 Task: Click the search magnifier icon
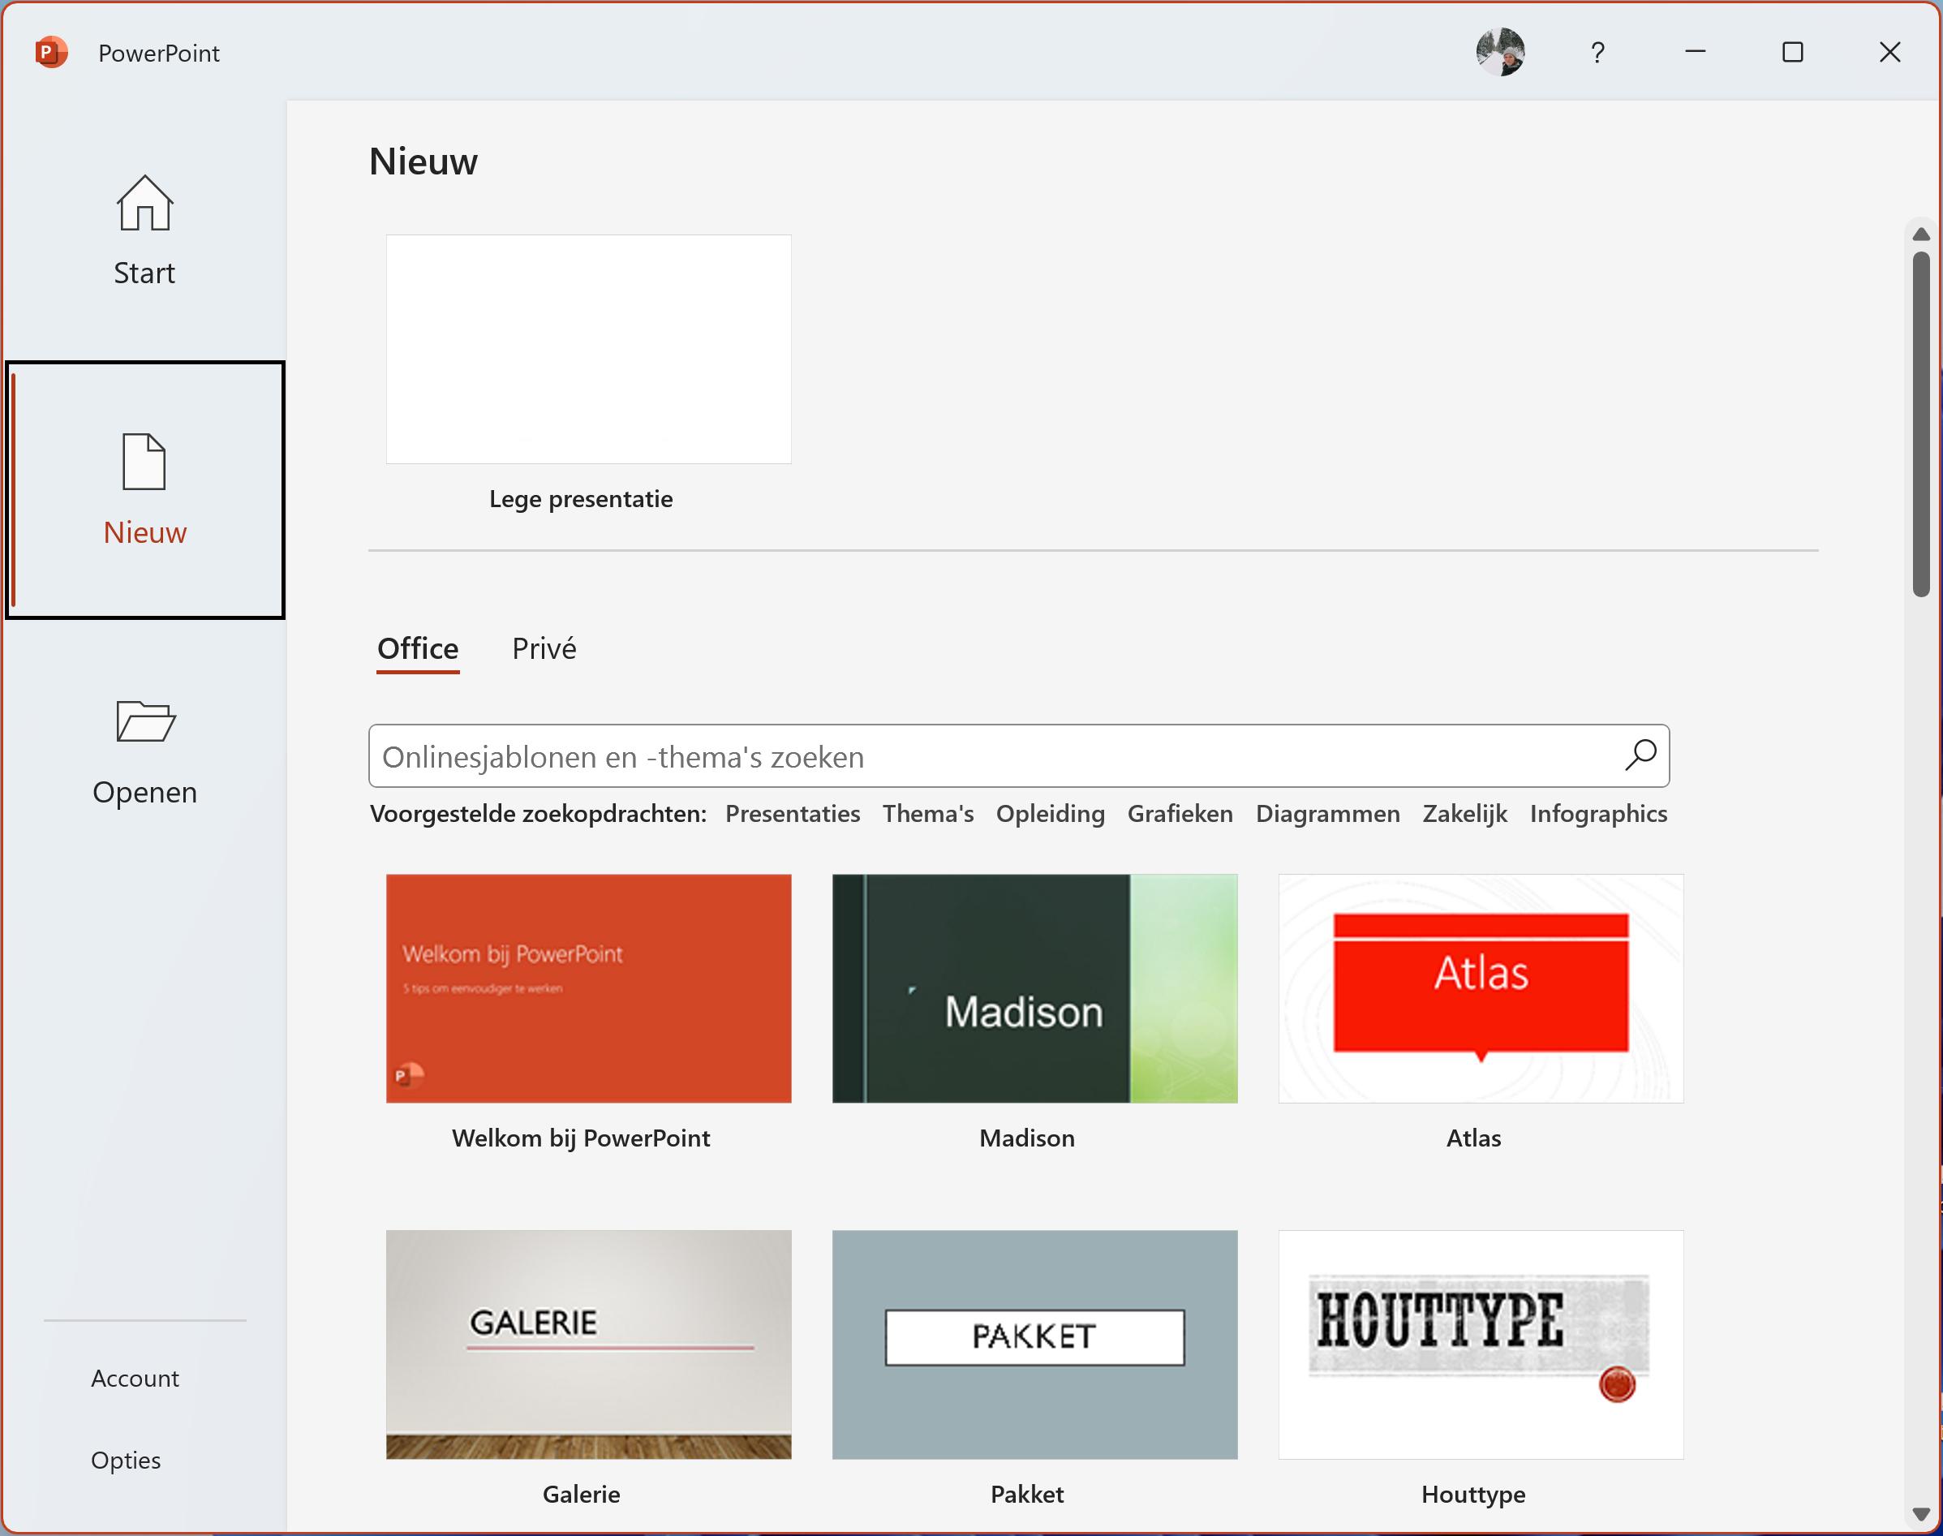1640,755
